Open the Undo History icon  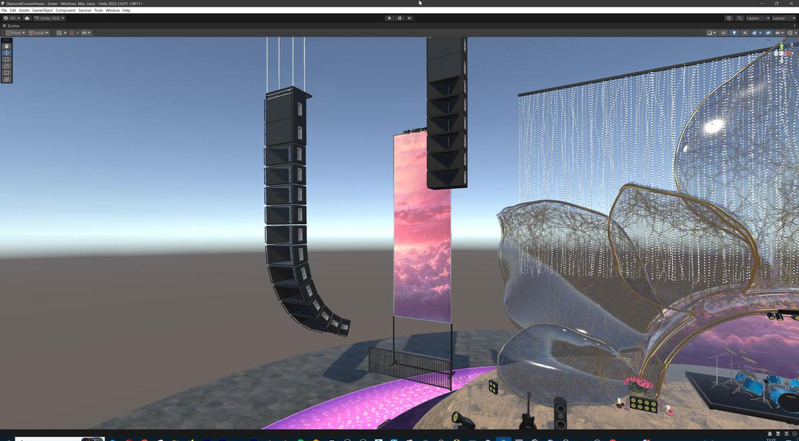(729, 18)
